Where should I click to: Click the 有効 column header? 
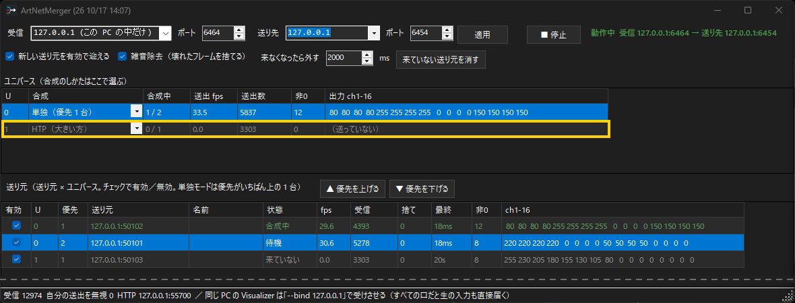pyautogui.click(x=17, y=210)
